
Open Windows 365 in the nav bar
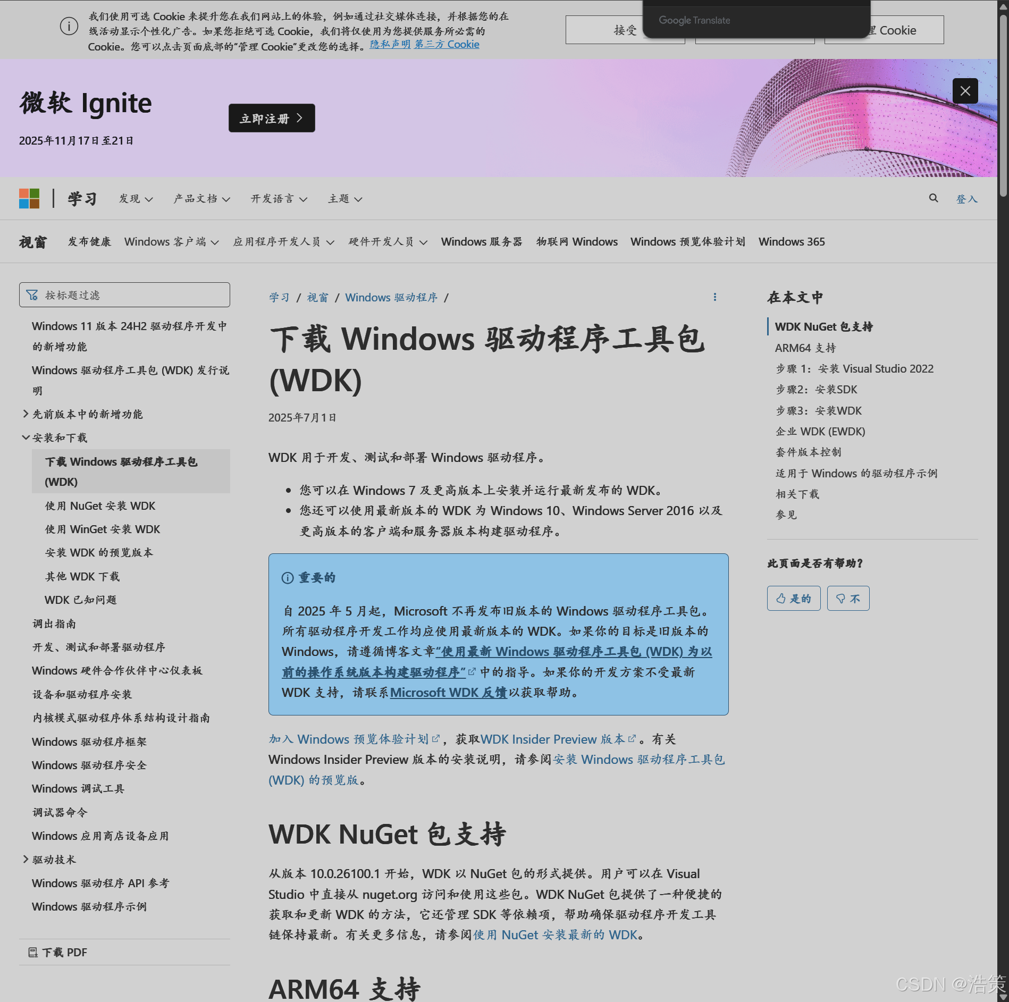792,242
